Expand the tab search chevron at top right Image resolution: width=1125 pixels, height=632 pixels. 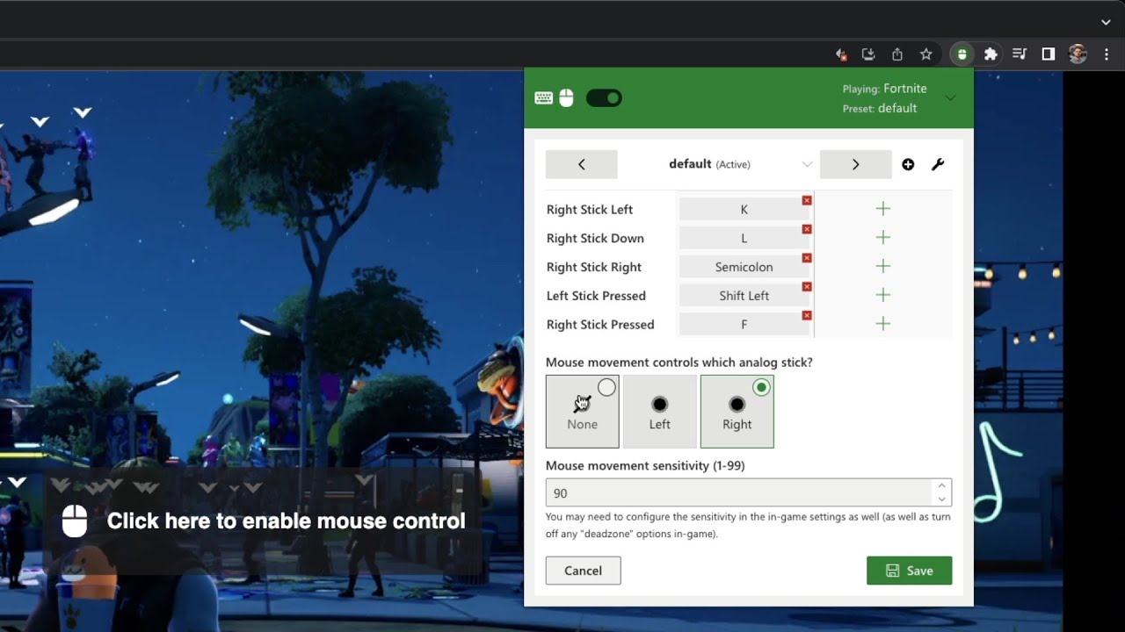click(x=1106, y=22)
